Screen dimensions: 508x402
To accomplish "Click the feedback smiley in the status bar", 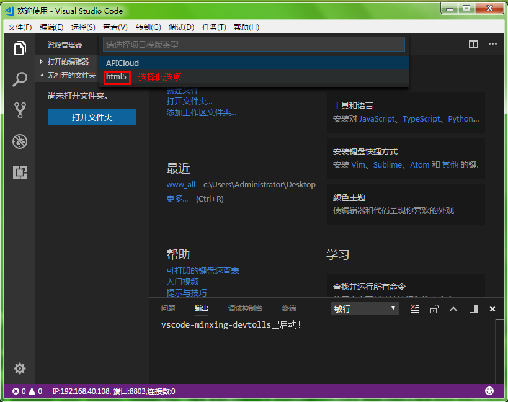I will coord(489,391).
